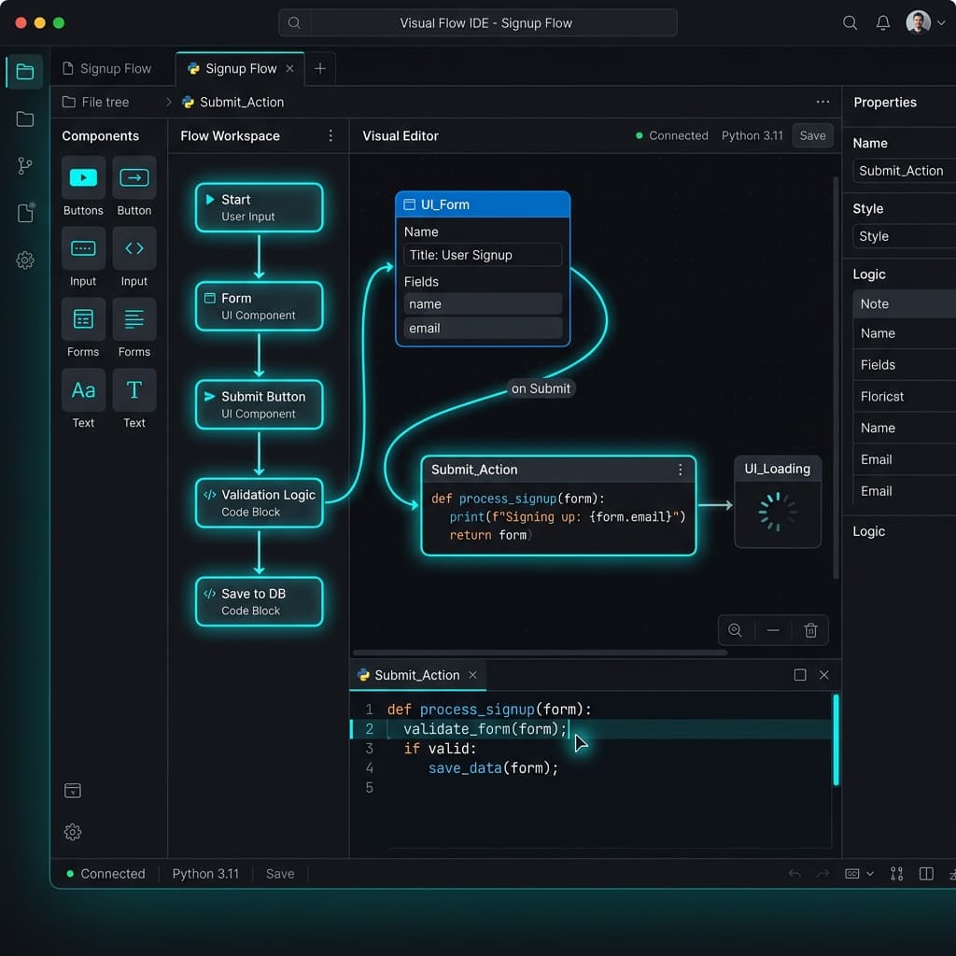Switch to the first Signup Flow file tab
Viewport: 956px width, 956px height.
click(107, 68)
